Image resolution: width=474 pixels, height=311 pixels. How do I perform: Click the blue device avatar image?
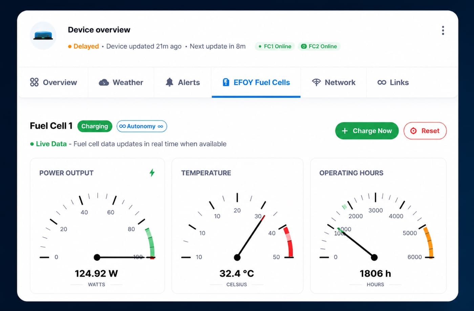coord(43,36)
